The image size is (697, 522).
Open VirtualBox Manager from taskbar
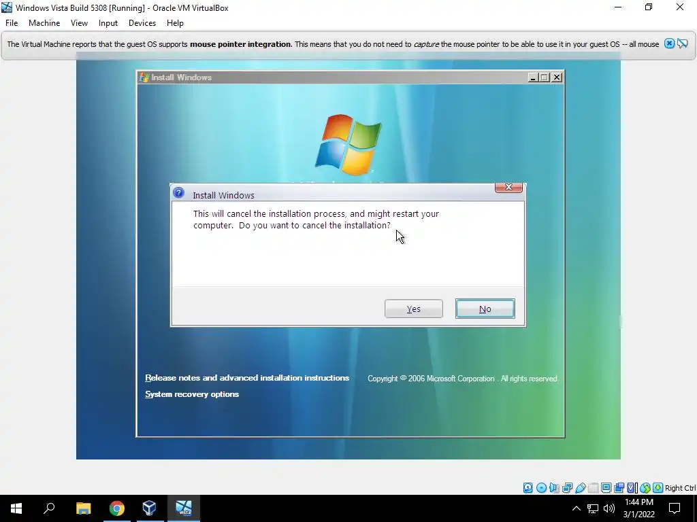point(149,508)
